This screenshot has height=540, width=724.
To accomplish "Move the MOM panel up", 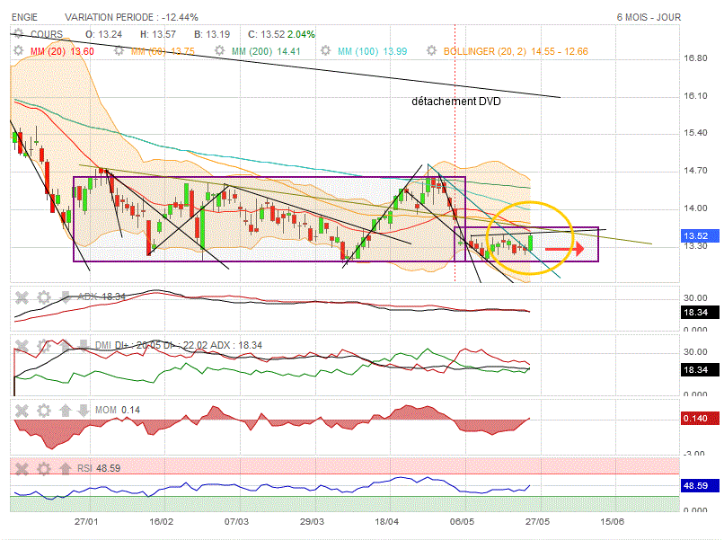I will point(65,410).
